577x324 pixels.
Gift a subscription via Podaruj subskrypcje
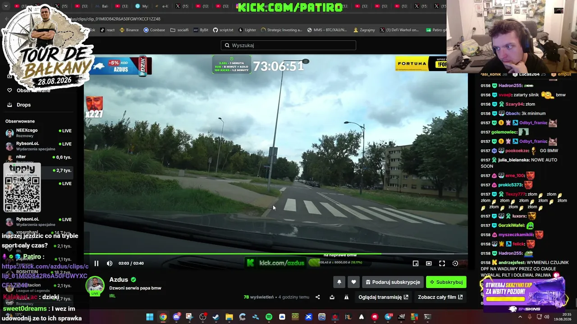(393, 282)
